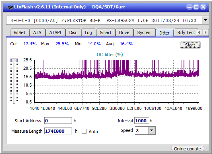Open the drive selection dropdown arrow
This screenshot has height=154, width=212.
coord(206,20)
